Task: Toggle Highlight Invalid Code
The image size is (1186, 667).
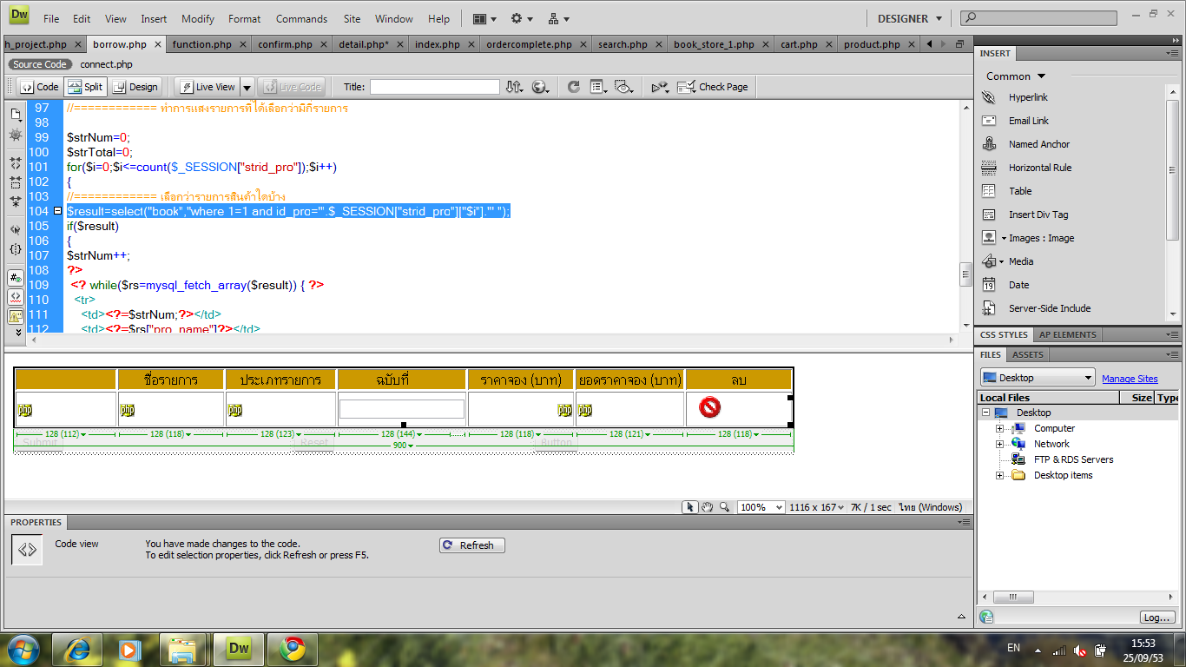Action: click(x=16, y=297)
